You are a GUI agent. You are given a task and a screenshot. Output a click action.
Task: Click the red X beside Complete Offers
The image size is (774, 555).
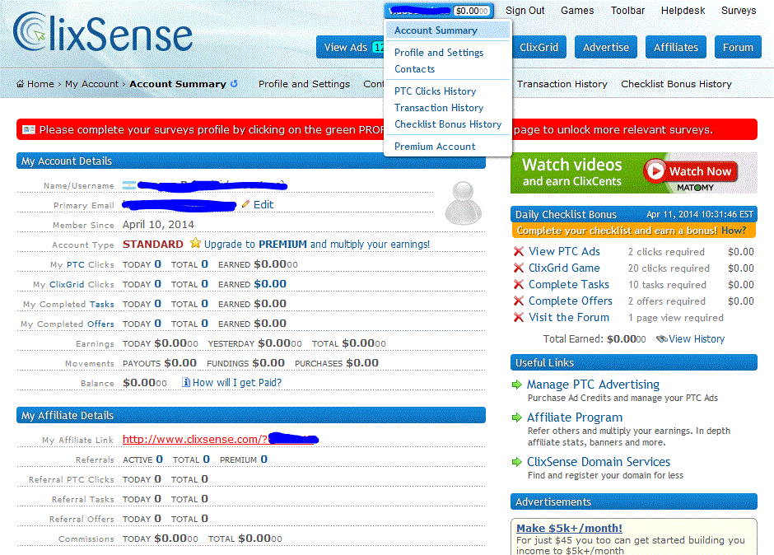click(x=518, y=301)
